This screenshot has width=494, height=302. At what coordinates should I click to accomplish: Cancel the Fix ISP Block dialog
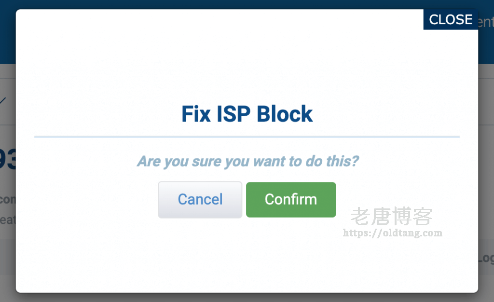pyautogui.click(x=200, y=200)
